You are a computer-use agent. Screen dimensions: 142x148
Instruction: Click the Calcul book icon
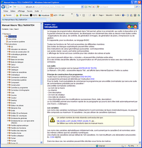[x=9, y=65]
